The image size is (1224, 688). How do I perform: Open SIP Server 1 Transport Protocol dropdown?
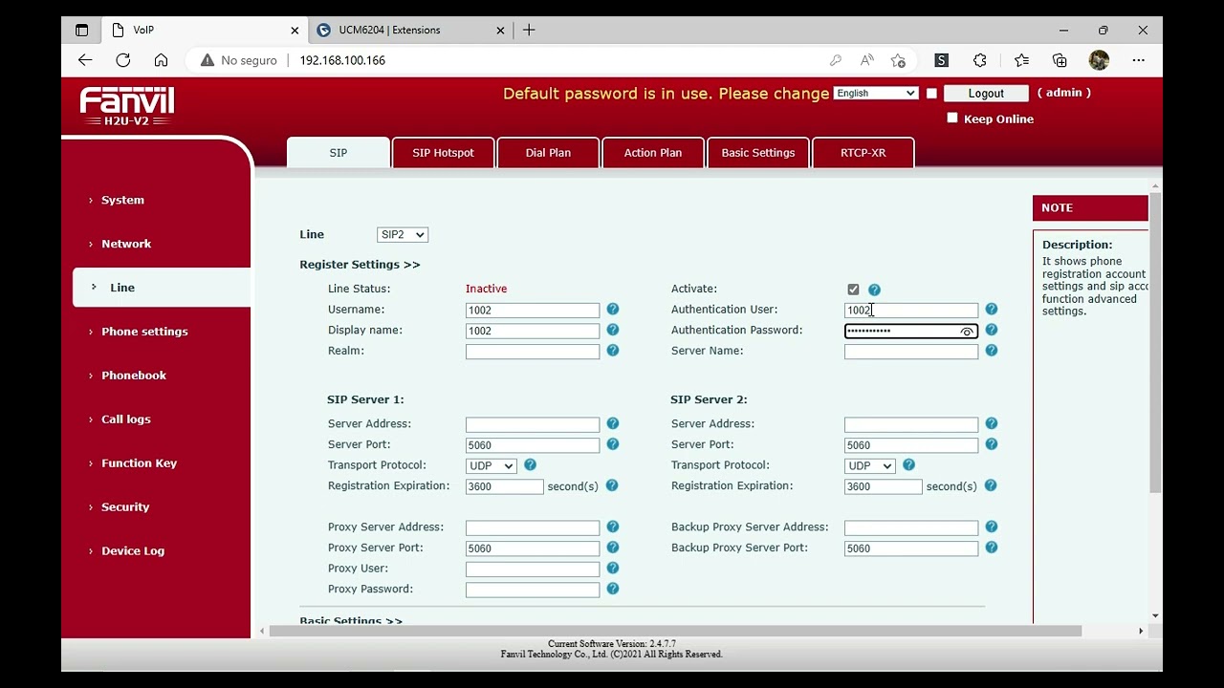[491, 465]
